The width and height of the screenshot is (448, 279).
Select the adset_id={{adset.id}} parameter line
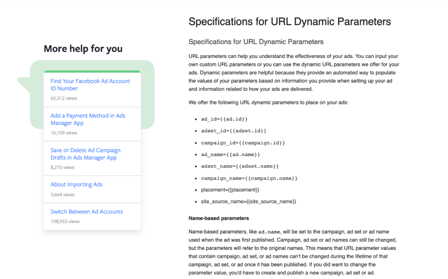click(234, 131)
